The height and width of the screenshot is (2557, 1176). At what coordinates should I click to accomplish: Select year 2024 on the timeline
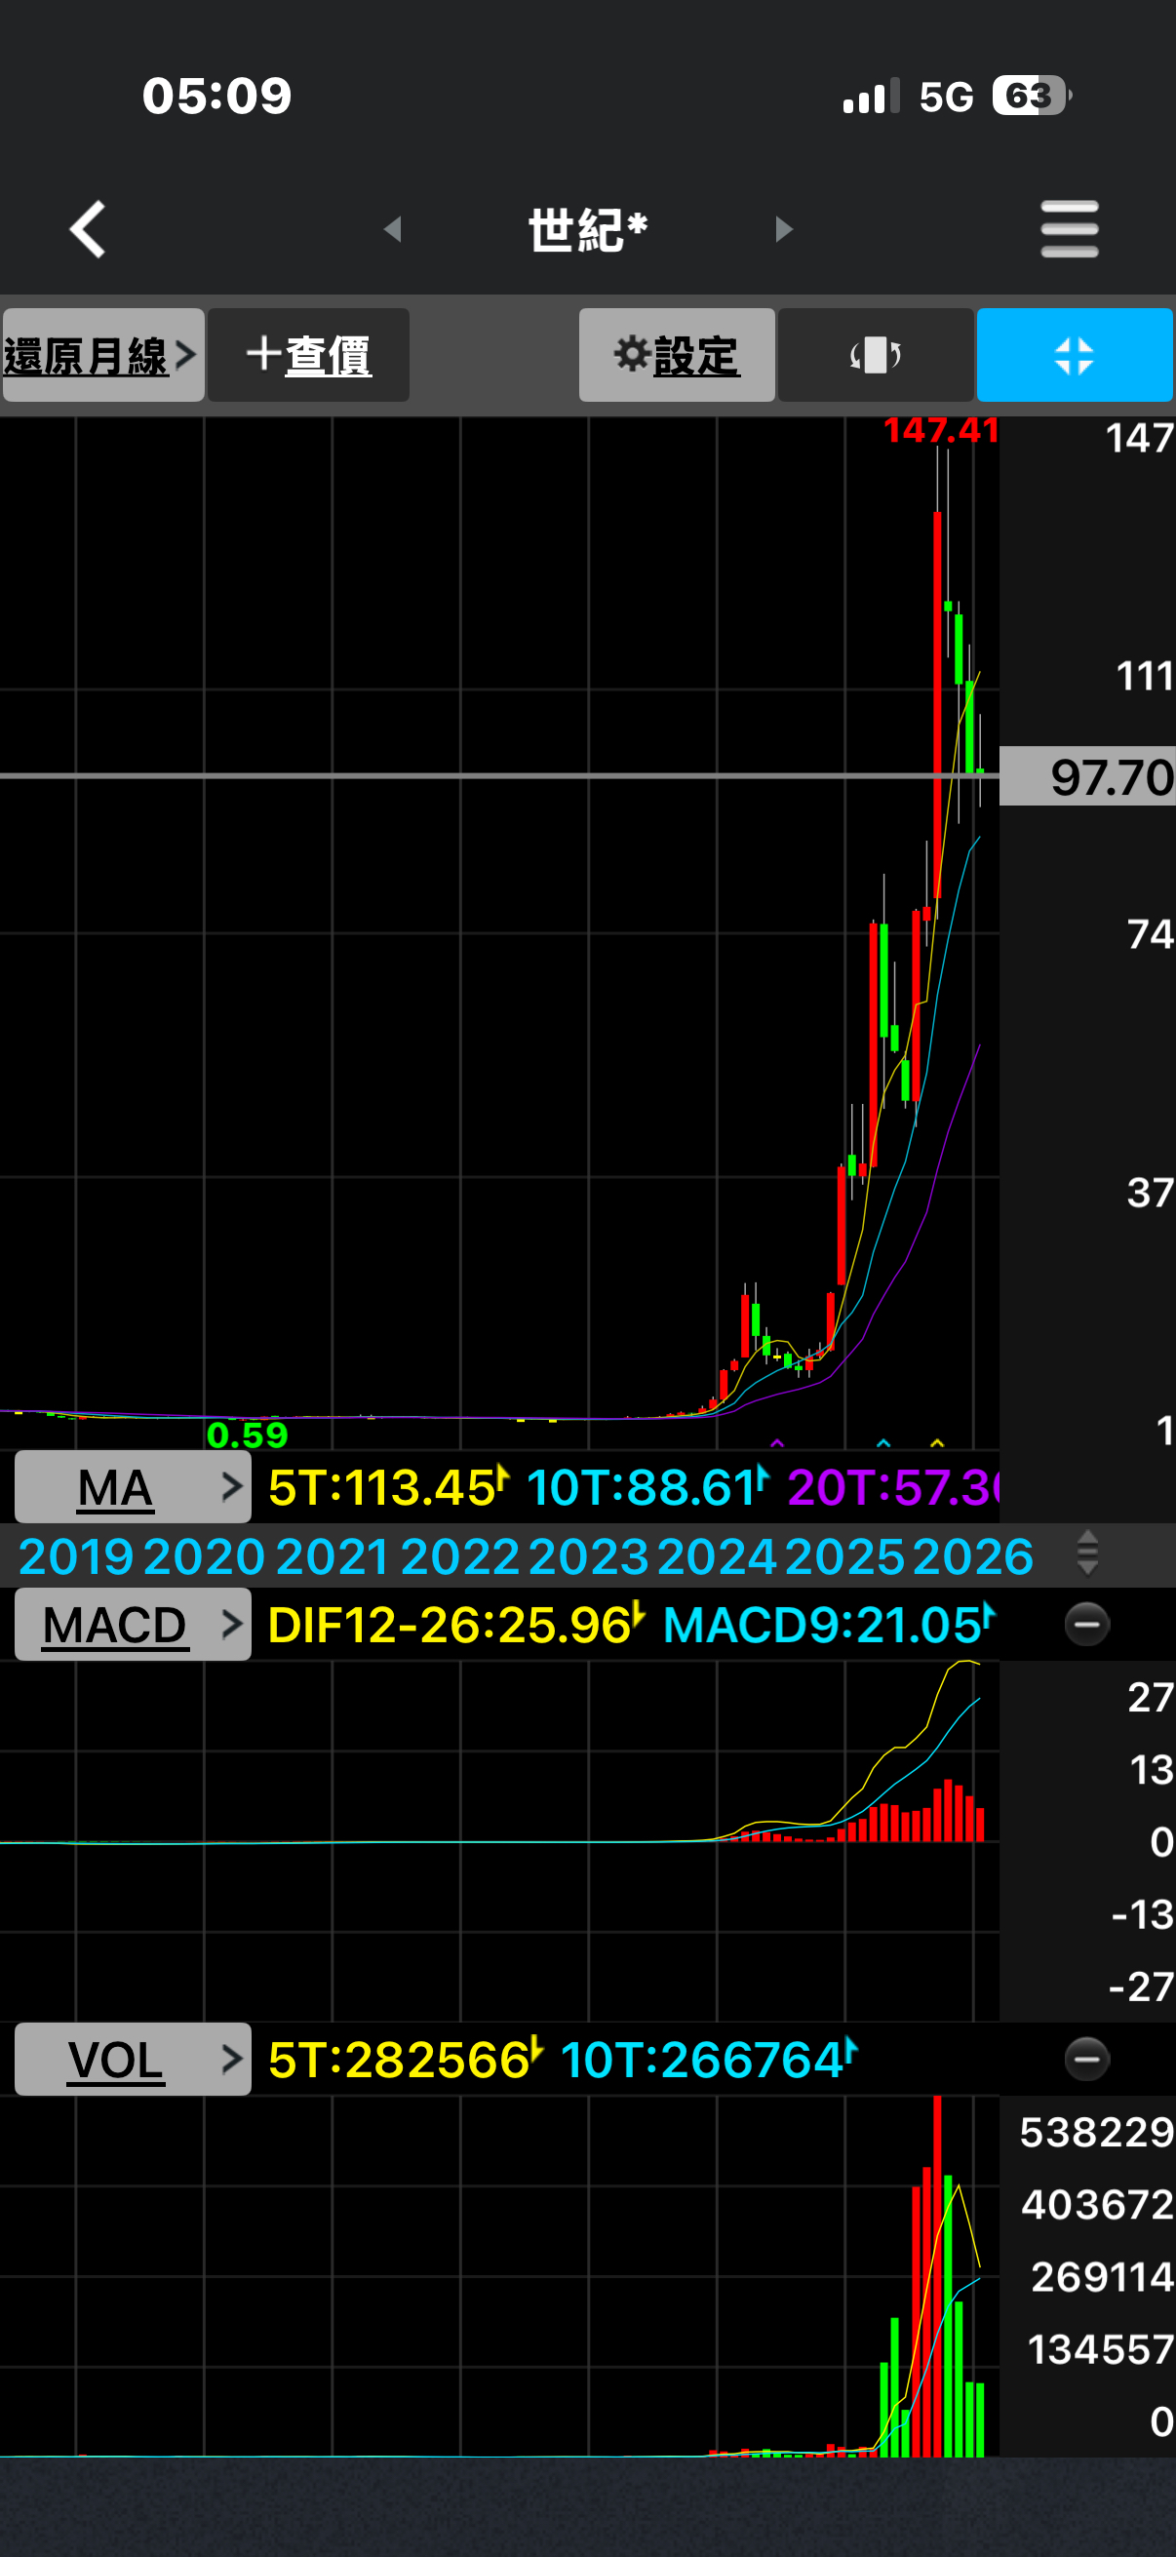click(717, 1555)
